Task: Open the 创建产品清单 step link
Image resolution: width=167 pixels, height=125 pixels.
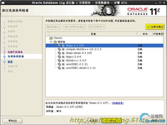Action: pyautogui.click(x=15, y=52)
